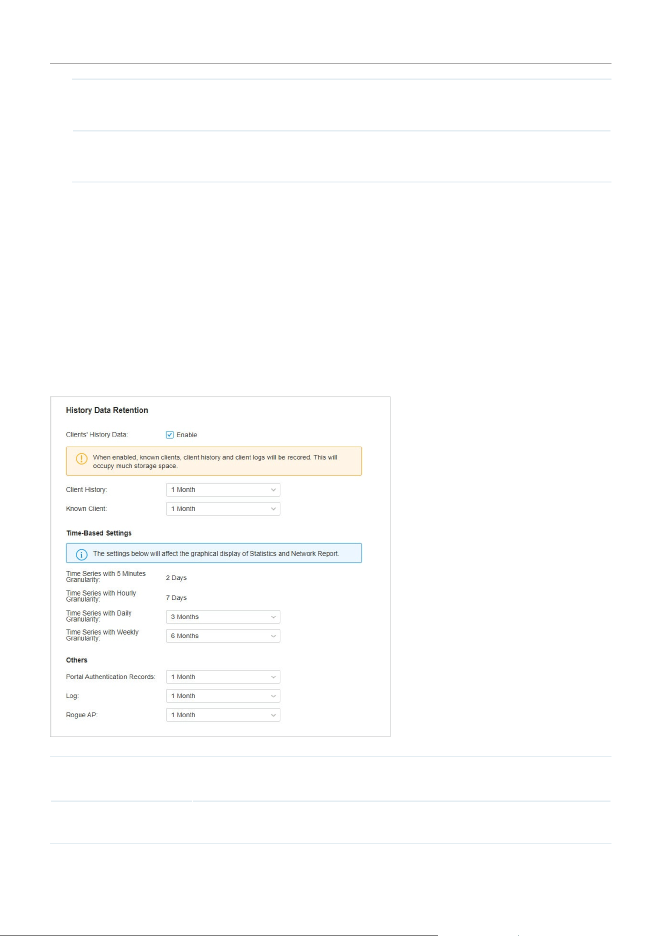
Task: Open the Rogue AP retention dropdown
Action: pos(223,714)
